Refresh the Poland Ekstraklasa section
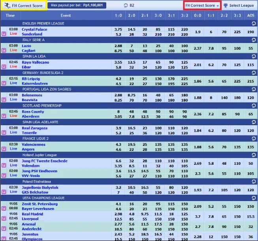The image size is (258, 241). 254,182
